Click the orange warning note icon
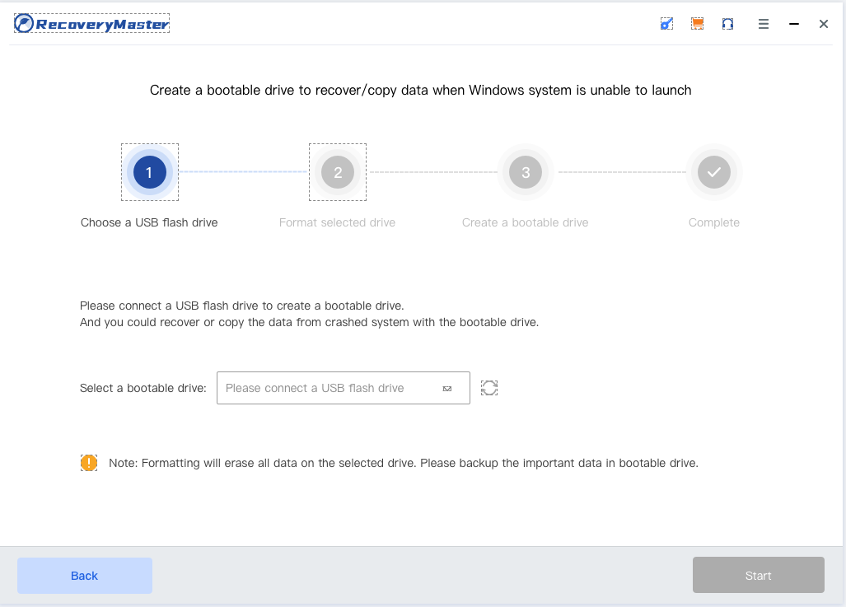Viewport: 846px width, 607px height. 89,463
